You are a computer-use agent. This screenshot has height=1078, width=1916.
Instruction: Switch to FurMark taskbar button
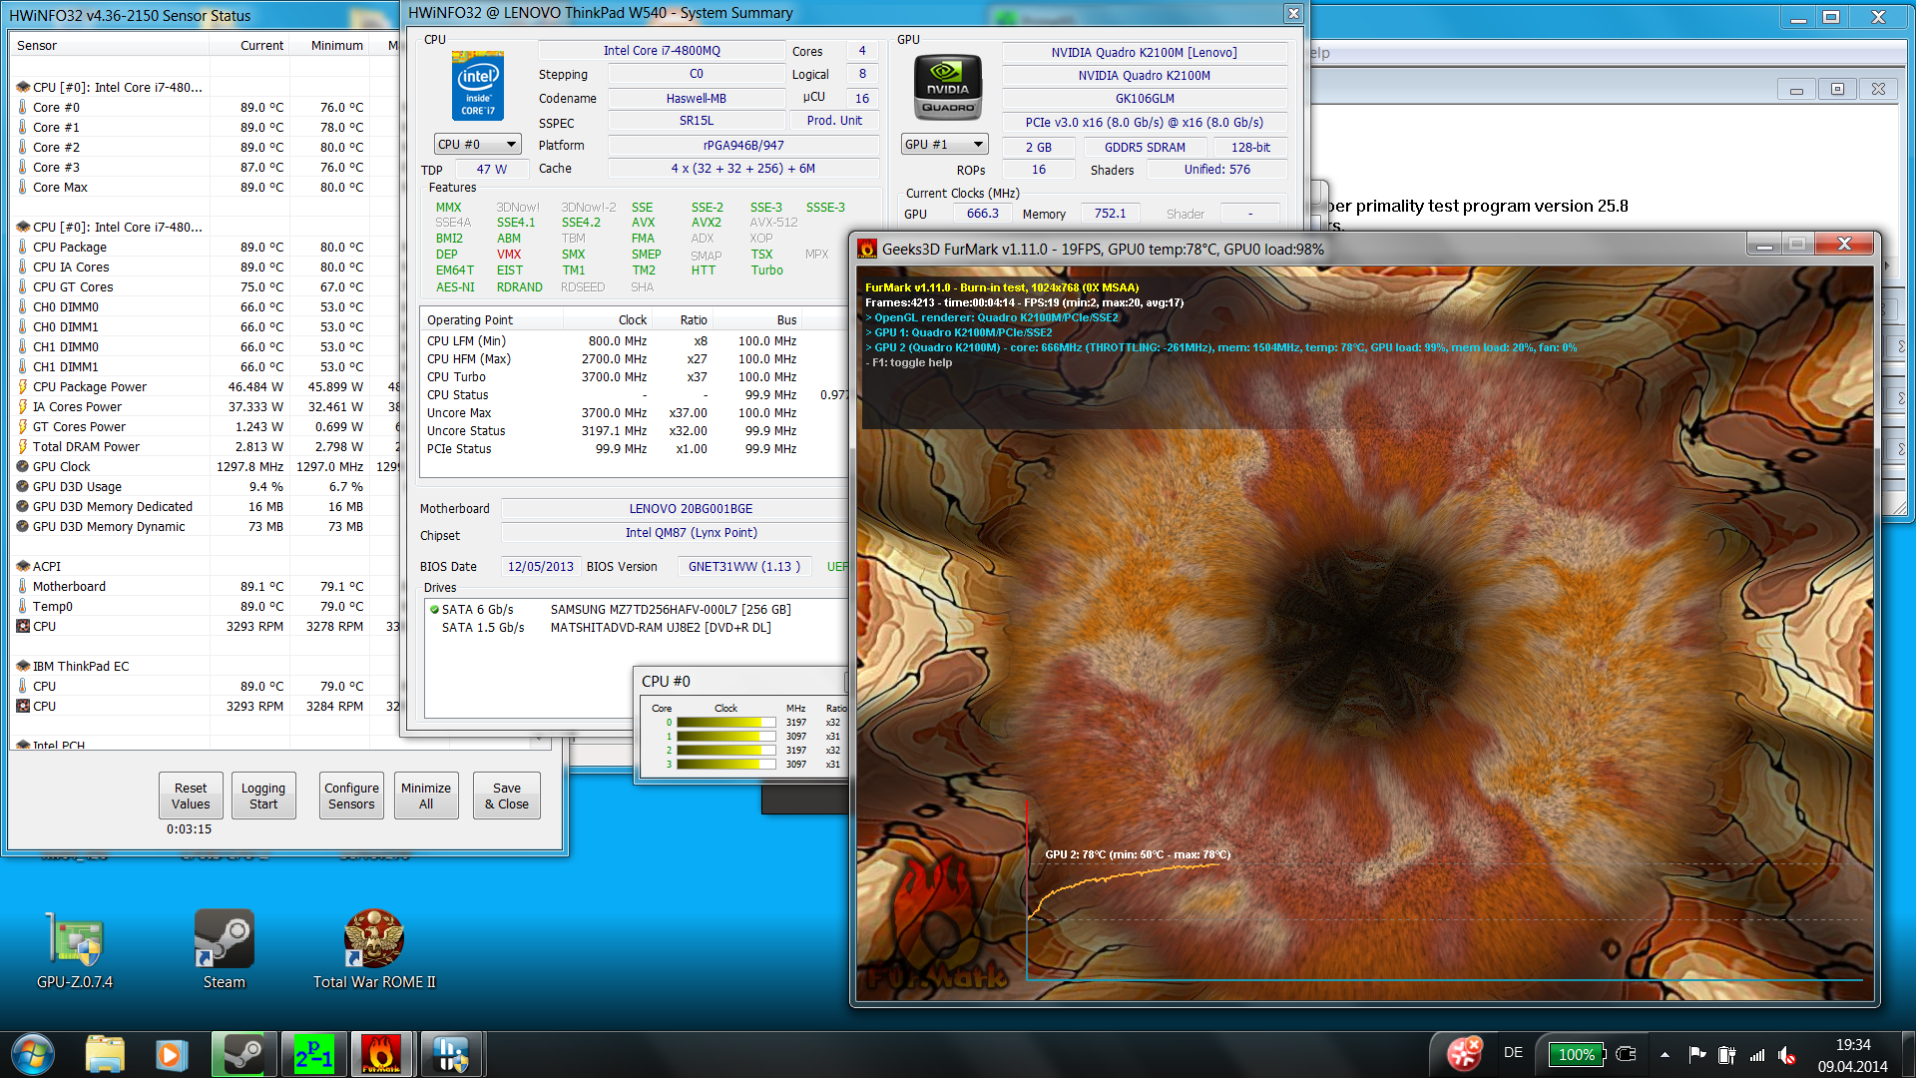381,1054
